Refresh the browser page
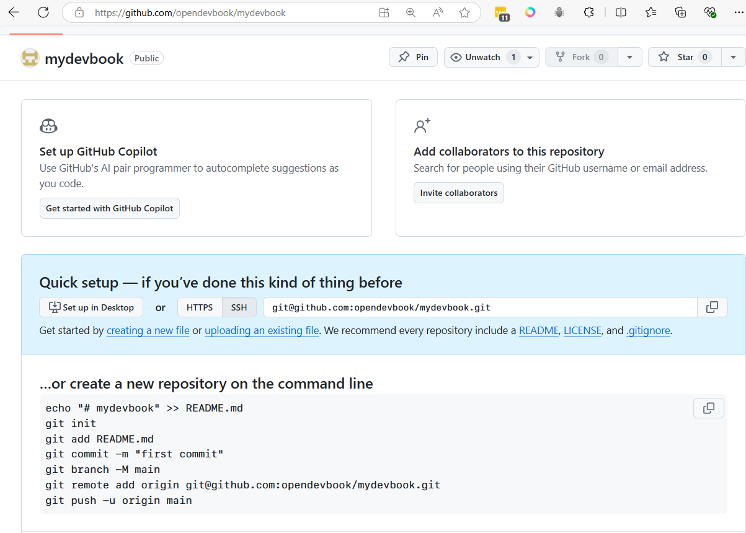Image resolution: width=746 pixels, height=533 pixels. pos(43,12)
